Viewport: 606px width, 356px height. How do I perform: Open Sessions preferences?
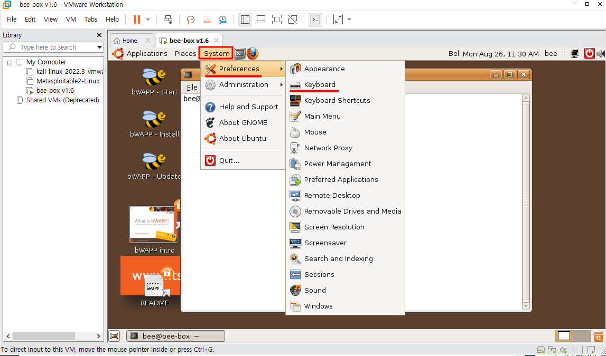coord(345,275)
